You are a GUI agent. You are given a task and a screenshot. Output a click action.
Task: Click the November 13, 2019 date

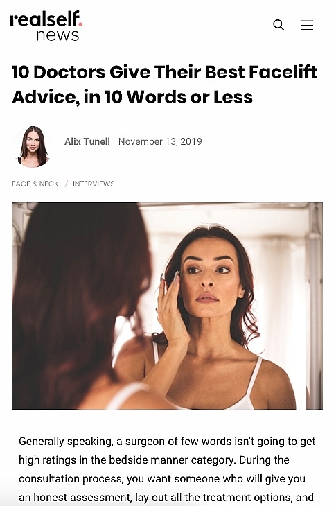(160, 141)
